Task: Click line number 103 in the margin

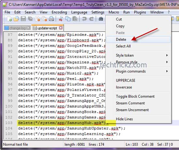Action: (9, 123)
